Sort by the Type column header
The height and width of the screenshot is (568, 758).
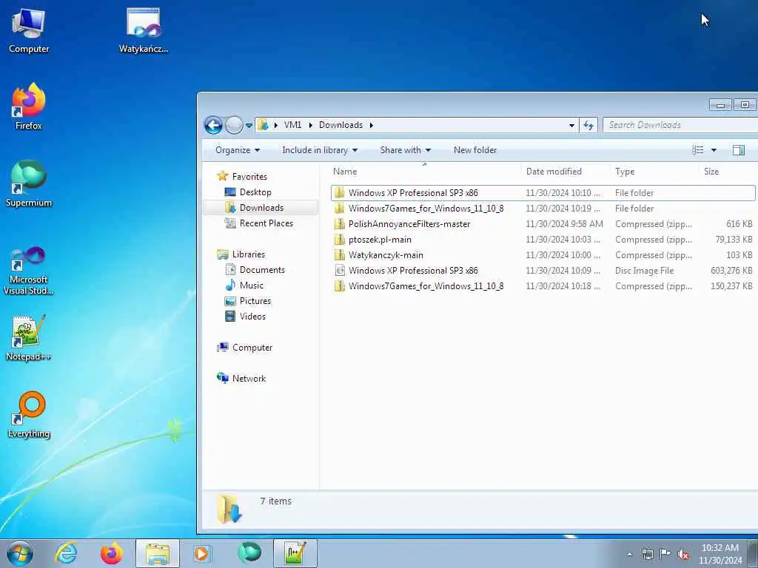click(654, 172)
